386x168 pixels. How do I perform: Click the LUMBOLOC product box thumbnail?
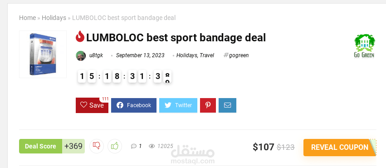43,54
